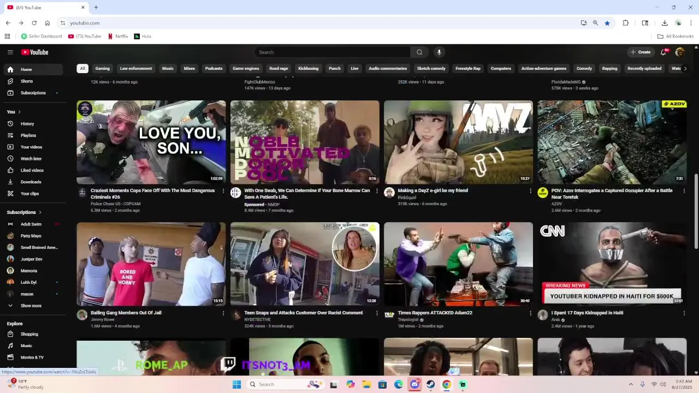This screenshot has height=393, width=699.
Task: Open Shorts in the sidebar
Action: pos(33,81)
